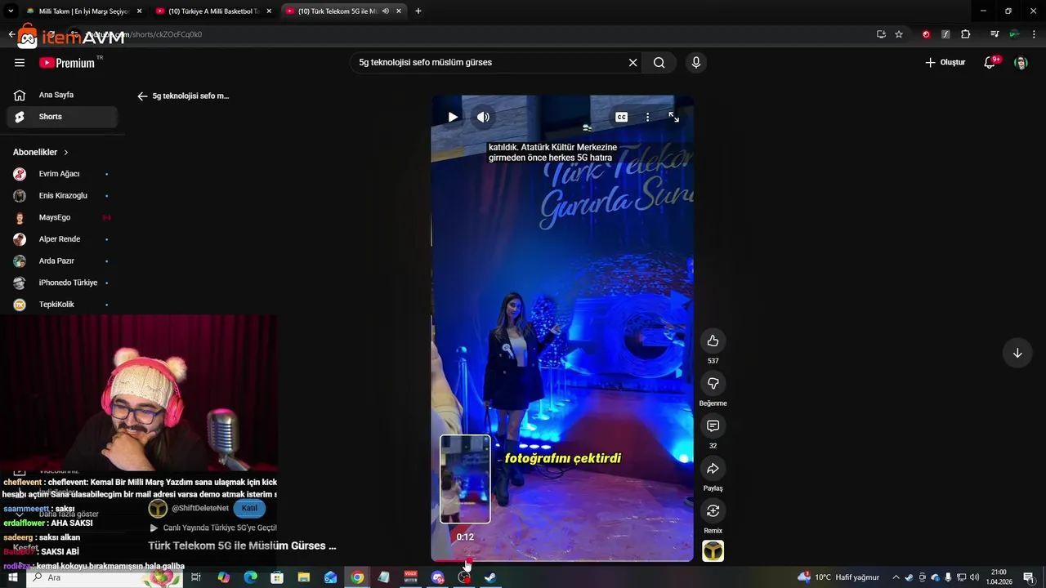Go to YouTube Premium home logo
This screenshot has width=1046, height=588.
tap(69, 62)
